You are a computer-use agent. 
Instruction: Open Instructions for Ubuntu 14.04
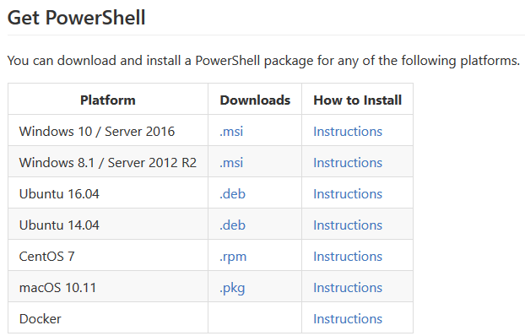348,225
